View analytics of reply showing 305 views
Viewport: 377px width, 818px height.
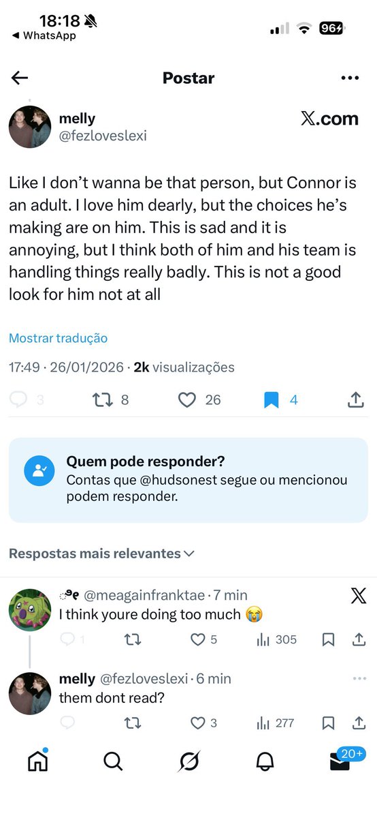click(x=276, y=639)
